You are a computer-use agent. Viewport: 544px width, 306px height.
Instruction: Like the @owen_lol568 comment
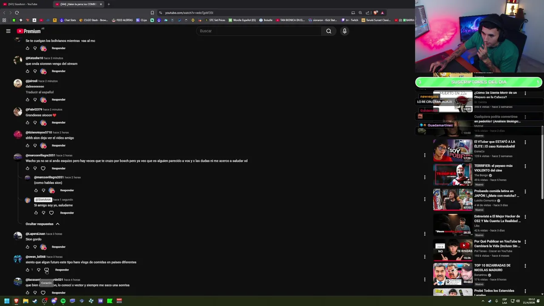[x=28, y=270]
